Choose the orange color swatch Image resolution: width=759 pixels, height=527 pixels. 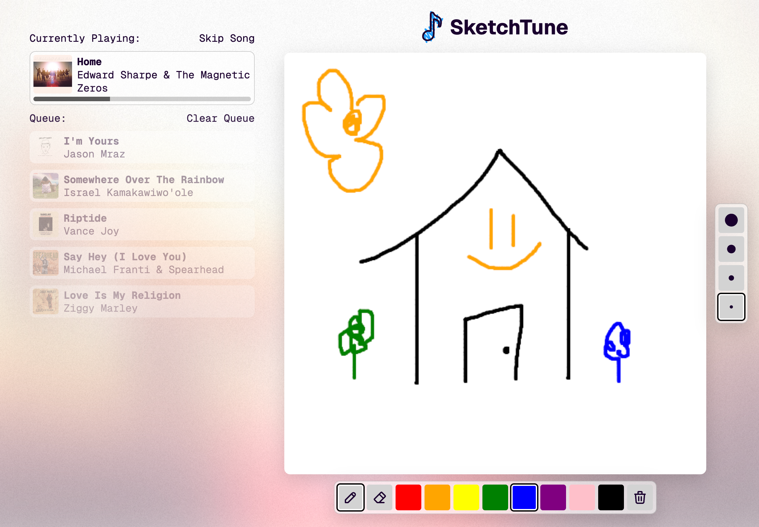tap(437, 497)
